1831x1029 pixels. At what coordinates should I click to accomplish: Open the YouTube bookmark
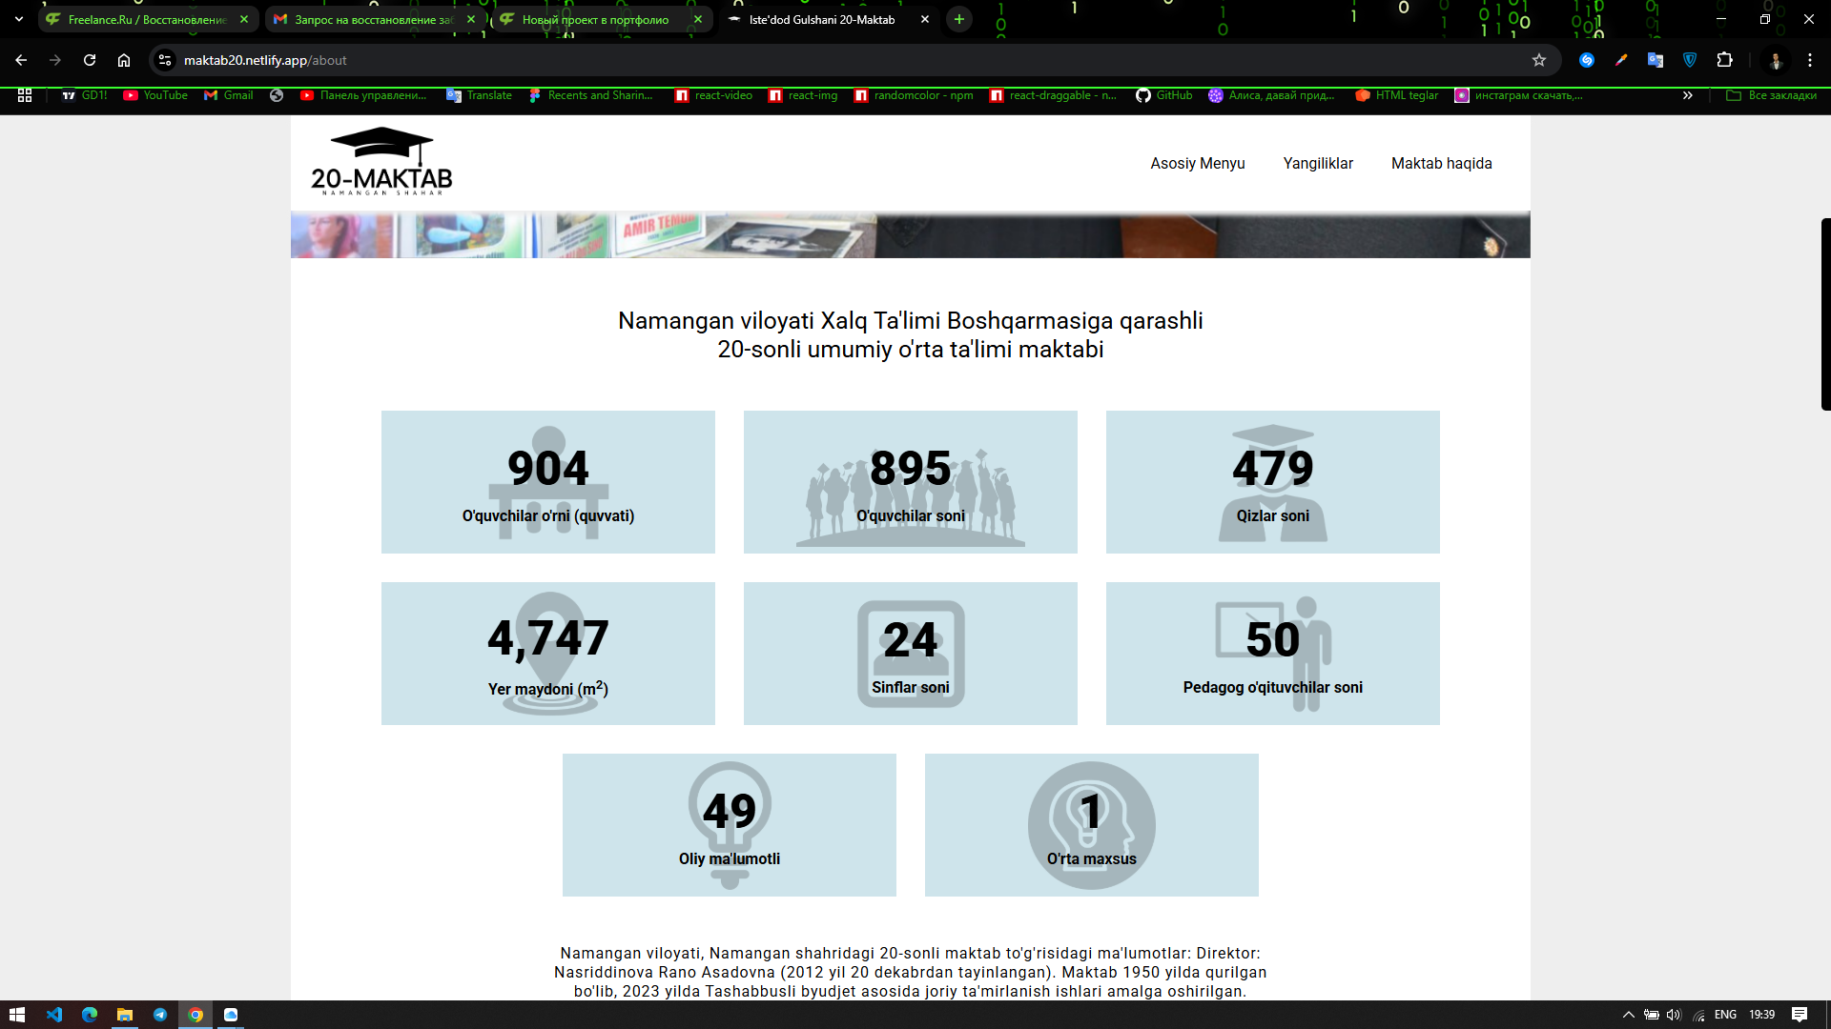point(155,95)
